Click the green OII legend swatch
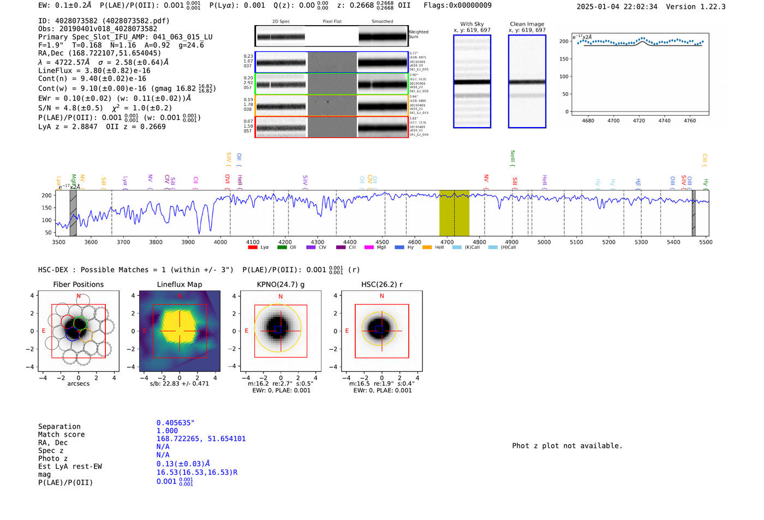Screen dimensions: 764x520 (x=282, y=248)
